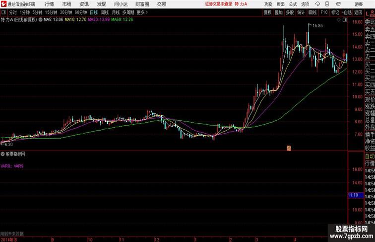The image size is (375, 242).
Task: Click the VAR8: VAR9 indicator label
Action: tap(12, 166)
